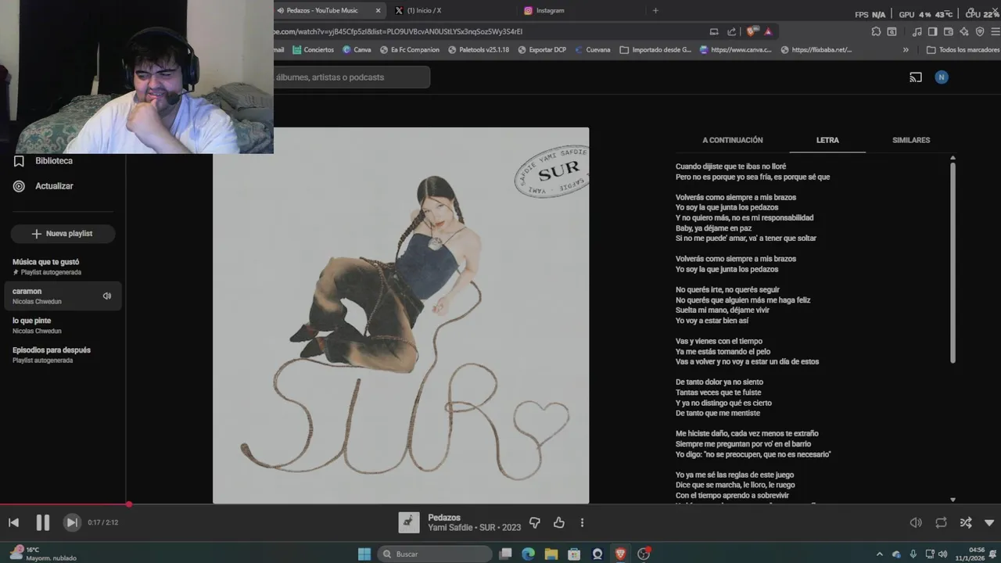Toggle repeat mode in player bar
The width and height of the screenshot is (1001, 563).
[x=941, y=522]
